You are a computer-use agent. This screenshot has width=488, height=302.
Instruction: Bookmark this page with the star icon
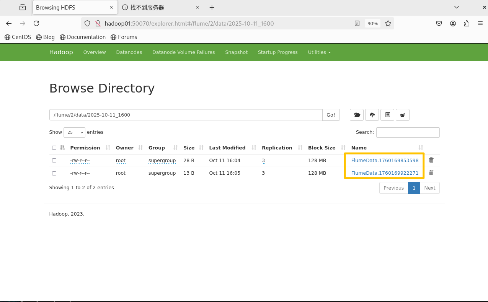tap(388, 23)
